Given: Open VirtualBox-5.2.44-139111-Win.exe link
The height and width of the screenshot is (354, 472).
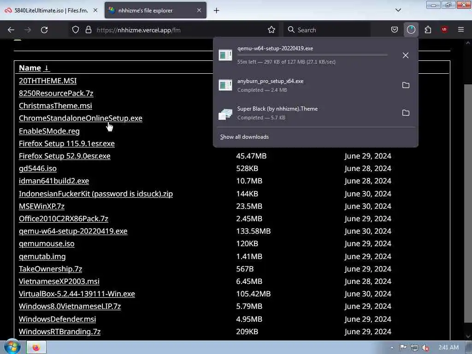Looking at the screenshot, I should pyautogui.click(x=77, y=294).
